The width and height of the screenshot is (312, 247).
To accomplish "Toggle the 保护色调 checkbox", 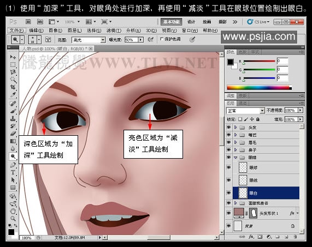I will tap(162, 39).
